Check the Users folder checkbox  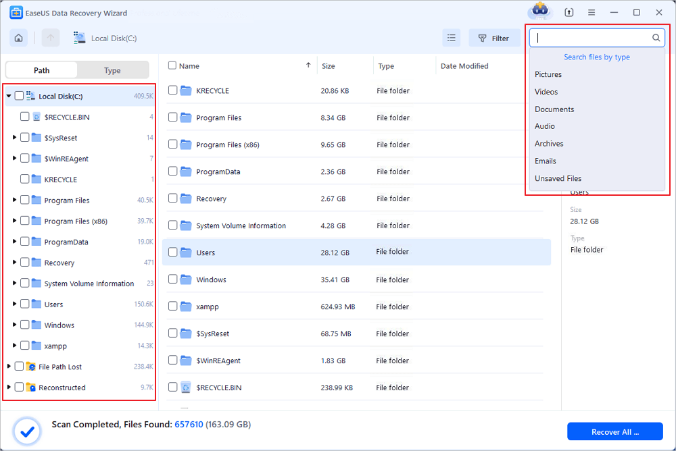tap(172, 252)
